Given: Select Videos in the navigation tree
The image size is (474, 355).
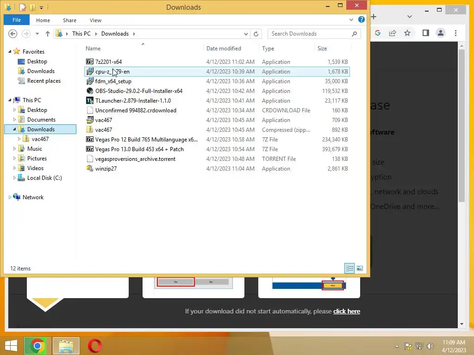Looking at the screenshot, I should point(35,168).
